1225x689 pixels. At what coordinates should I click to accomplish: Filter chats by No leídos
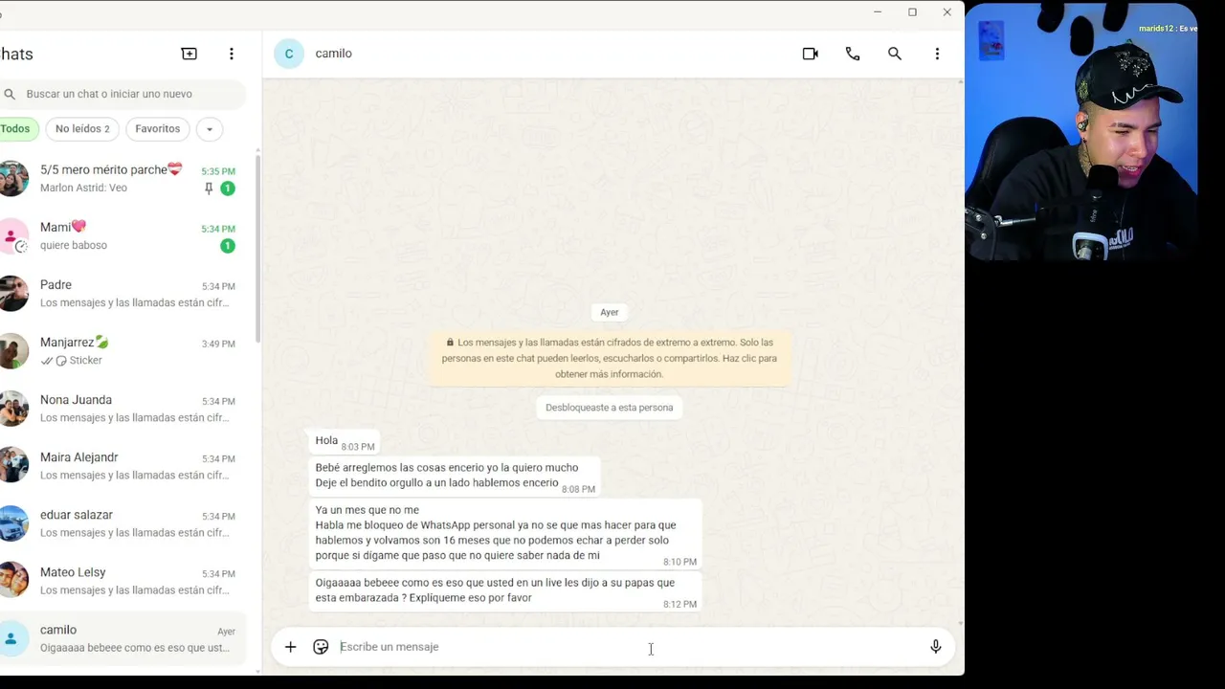(x=82, y=128)
